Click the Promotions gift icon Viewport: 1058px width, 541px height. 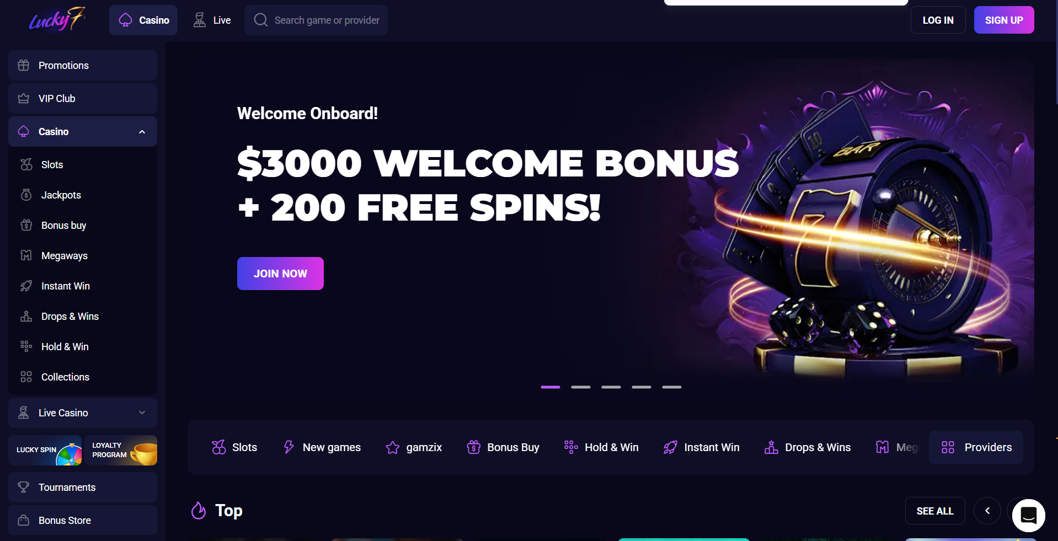(23, 65)
